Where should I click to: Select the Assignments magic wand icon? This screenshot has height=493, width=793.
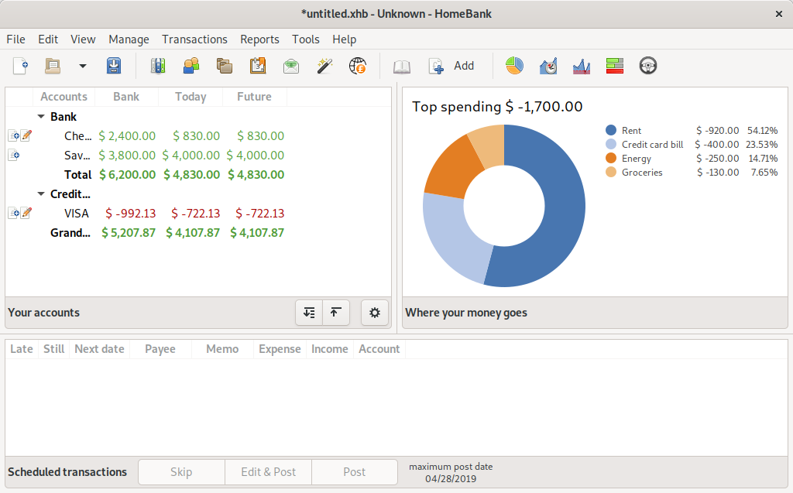[x=324, y=66]
